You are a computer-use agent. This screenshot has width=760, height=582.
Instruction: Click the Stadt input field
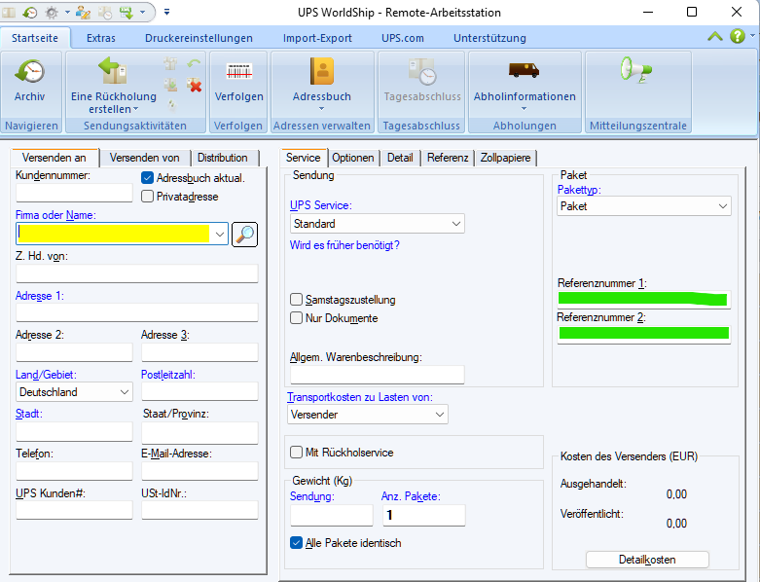pos(74,432)
